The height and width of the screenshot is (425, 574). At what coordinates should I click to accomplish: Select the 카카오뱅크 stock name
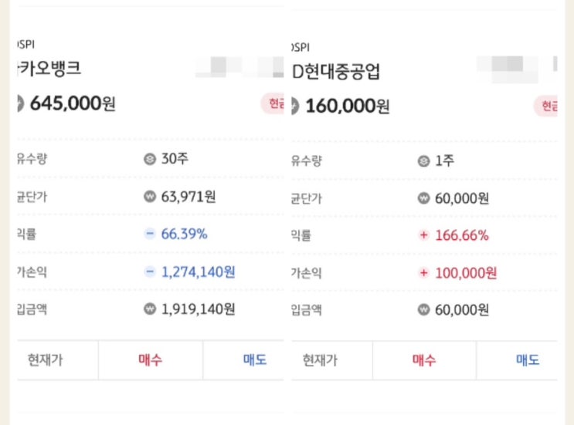tap(49, 68)
